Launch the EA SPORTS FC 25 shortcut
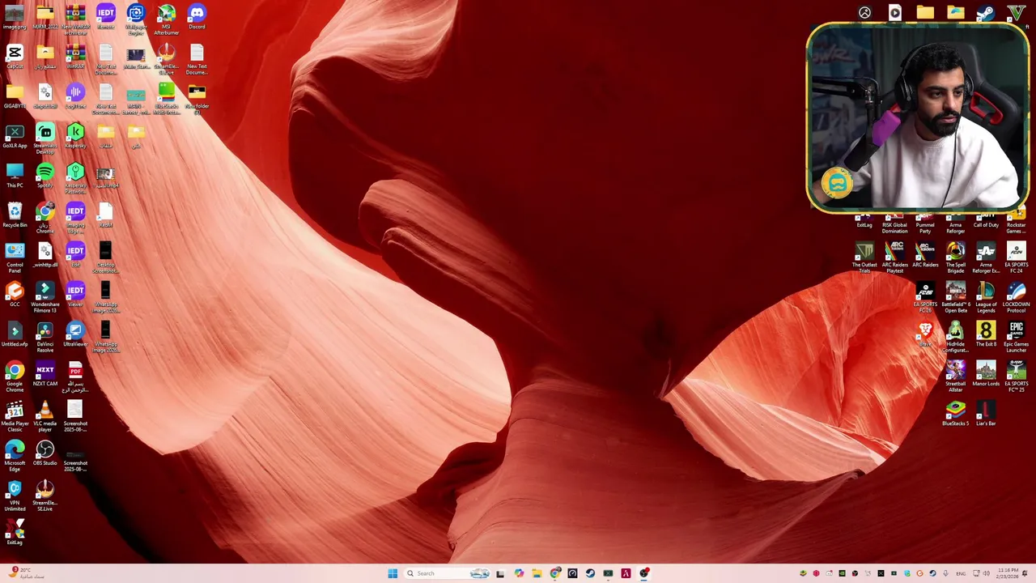Viewport: 1036px width, 583px height. point(1017,377)
